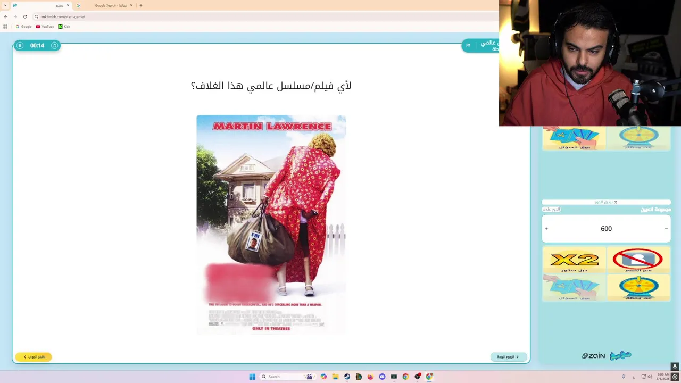
Task: Pause the question timer
Action: click(x=20, y=46)
